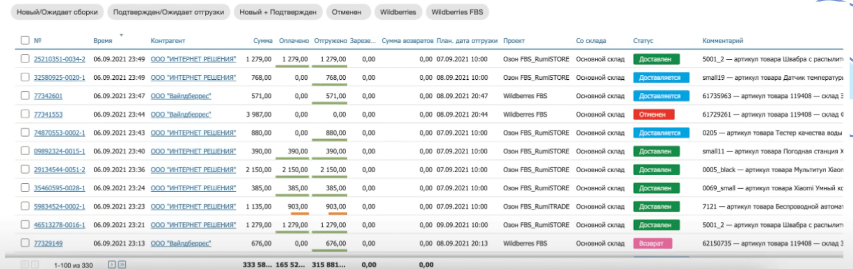
Task: Check the box for order 32580925-0020-1
Action: click(x=25, y=77)
